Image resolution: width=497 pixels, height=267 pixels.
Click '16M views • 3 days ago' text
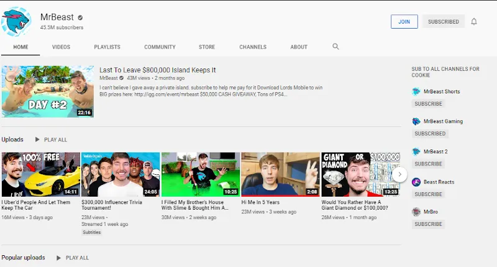[x=27, y=217]
